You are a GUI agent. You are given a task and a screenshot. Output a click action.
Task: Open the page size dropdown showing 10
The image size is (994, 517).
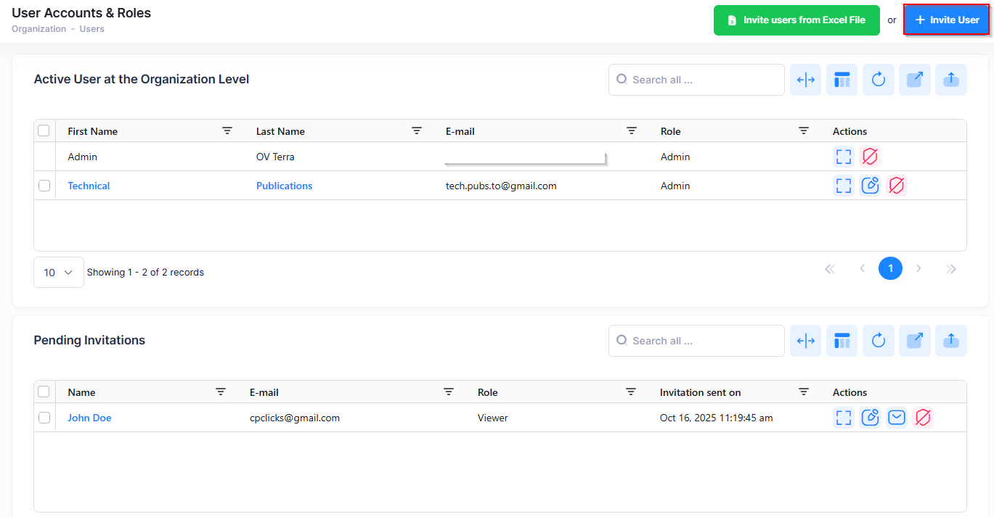58,273
